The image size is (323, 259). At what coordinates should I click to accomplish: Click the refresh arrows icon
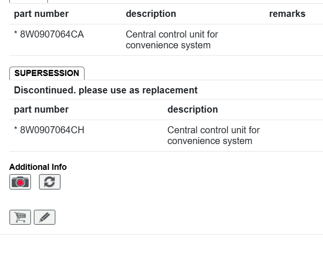(50, 182)
